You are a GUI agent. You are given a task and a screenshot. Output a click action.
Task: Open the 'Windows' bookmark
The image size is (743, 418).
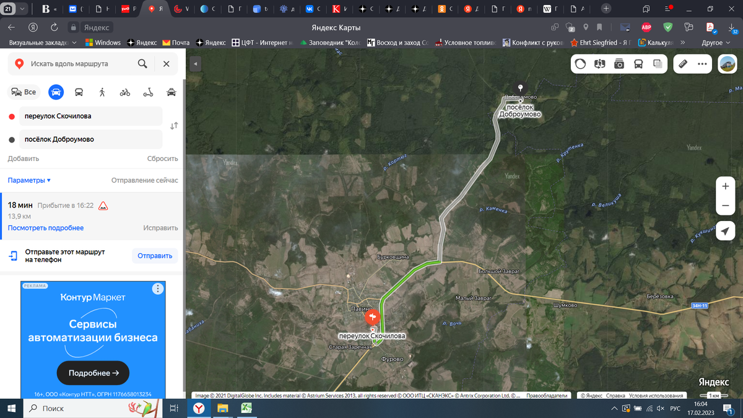[103, 43]
